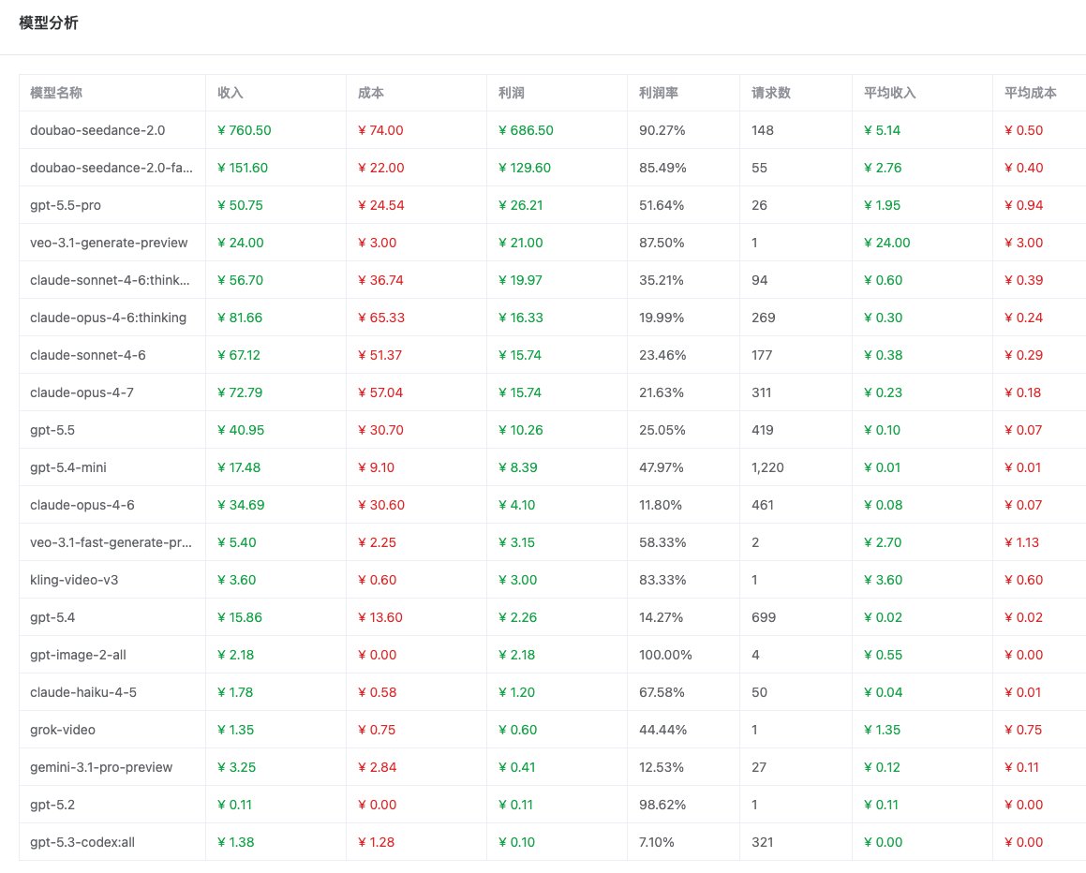Click the request count 419
Screen dimensions: 1086x873
tap(763, 430)
